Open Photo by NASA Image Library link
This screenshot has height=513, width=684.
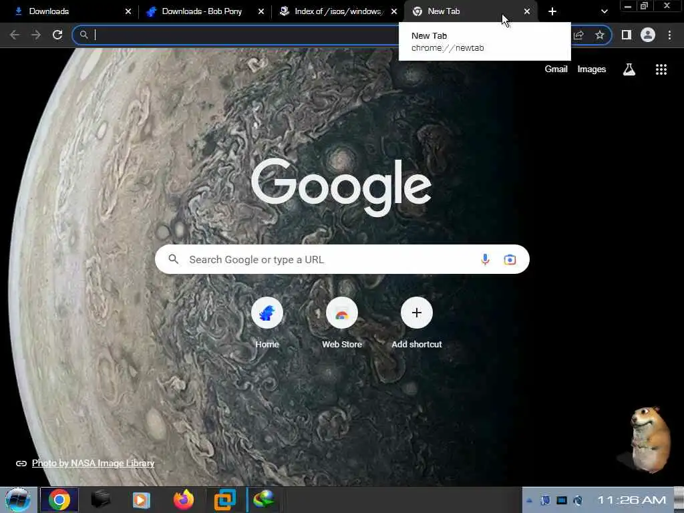pyautogui.click(x=93, y=464)
